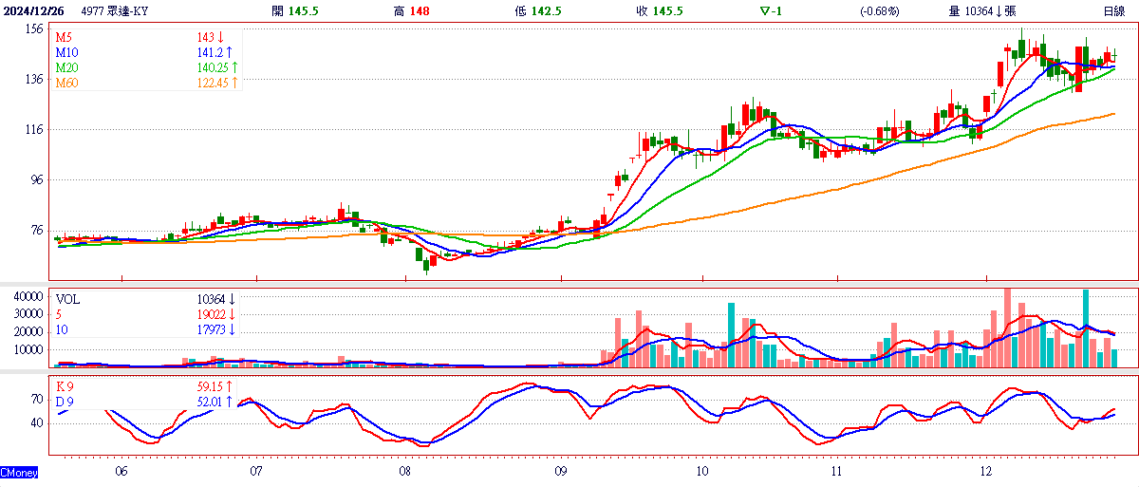Click the M5 moving average legend
1139x487 pixels.
(x=64, y=37)
